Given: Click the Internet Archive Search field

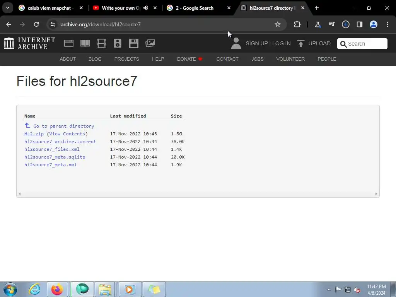Looking at the screenshot, I should point(362,44).
